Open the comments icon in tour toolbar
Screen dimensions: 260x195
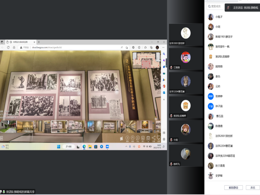click(x=138, y=138)
